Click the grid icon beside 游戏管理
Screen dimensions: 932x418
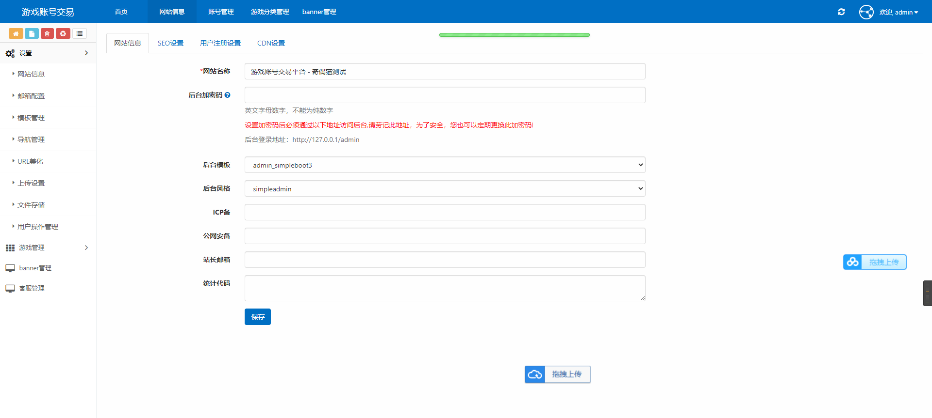coord(10,248)
